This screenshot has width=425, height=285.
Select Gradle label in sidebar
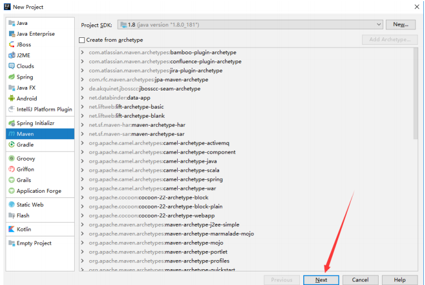[25, 145]
